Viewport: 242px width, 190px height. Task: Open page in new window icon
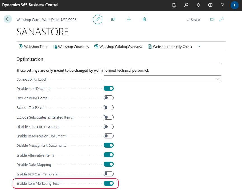(x=212, y=19)
